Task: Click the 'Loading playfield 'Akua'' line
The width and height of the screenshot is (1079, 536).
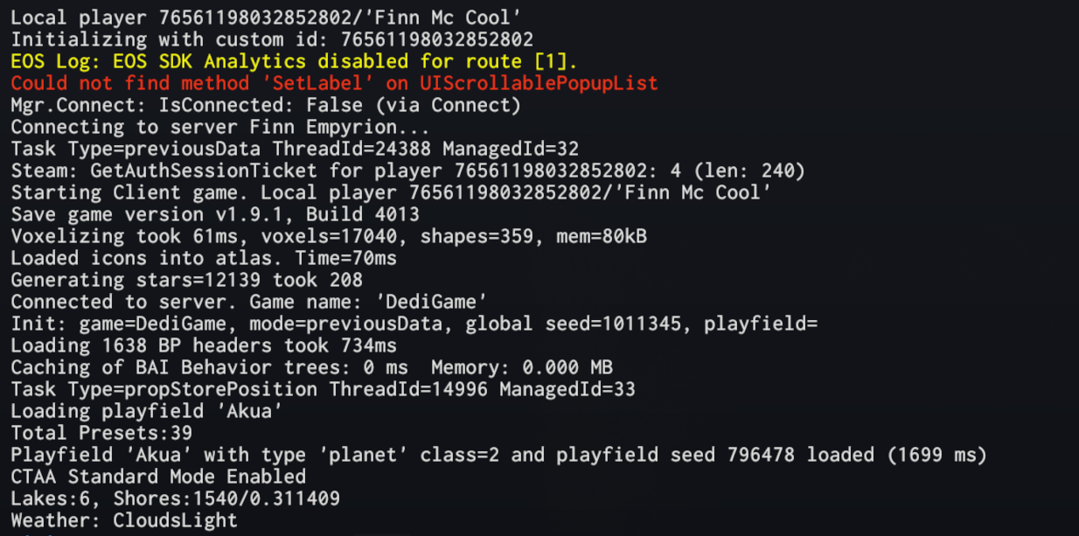Action: (x=147, y=412)
